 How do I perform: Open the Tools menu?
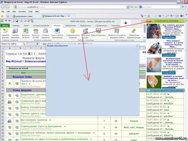click(x=30, y=12)
